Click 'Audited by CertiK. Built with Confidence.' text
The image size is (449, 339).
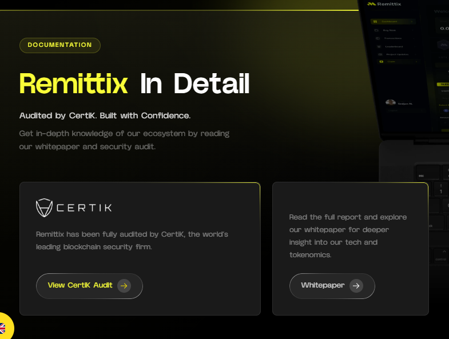pos(105,115)
